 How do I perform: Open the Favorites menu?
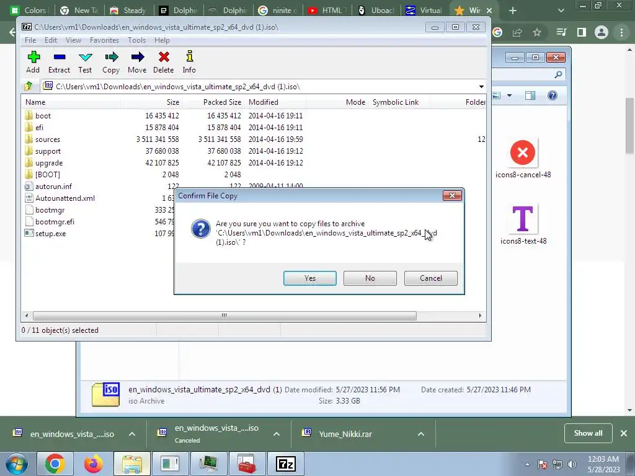(x=104, y=40)
